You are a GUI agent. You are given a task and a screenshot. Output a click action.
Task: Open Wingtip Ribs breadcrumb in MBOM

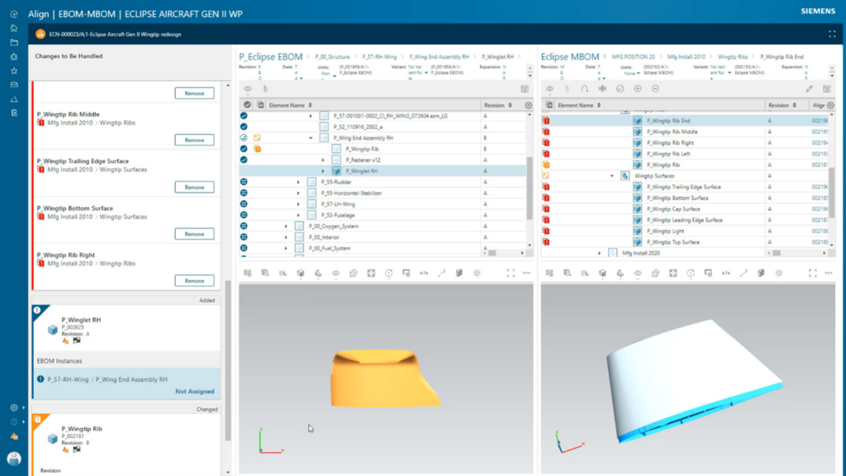(733, 57)
